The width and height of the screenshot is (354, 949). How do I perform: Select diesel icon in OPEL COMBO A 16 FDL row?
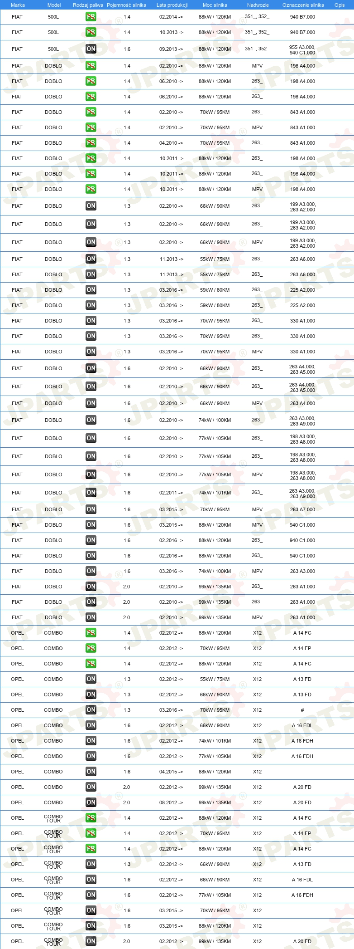[91, 725]
